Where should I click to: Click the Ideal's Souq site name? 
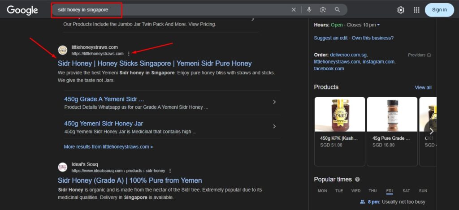point(85,164)
